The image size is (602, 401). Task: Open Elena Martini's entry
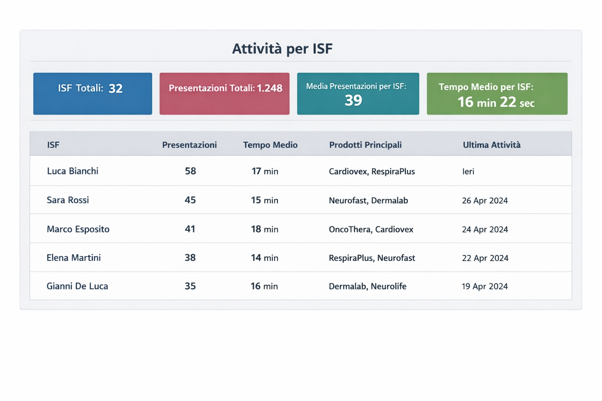(x=74, y=258)
